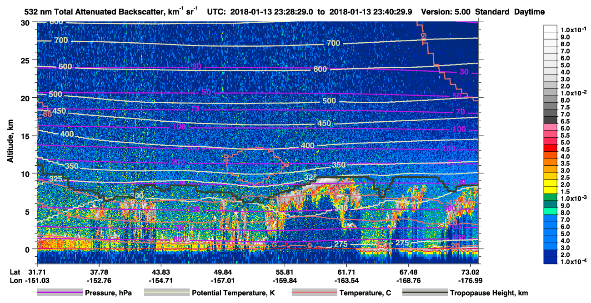Click altitude axis tick label 25

pos(26,60)
